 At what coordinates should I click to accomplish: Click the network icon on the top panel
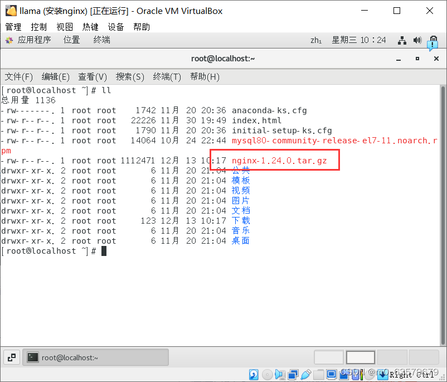pos(402,40)
